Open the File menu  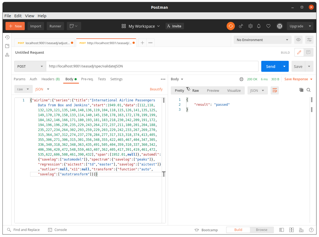(8, 16)
